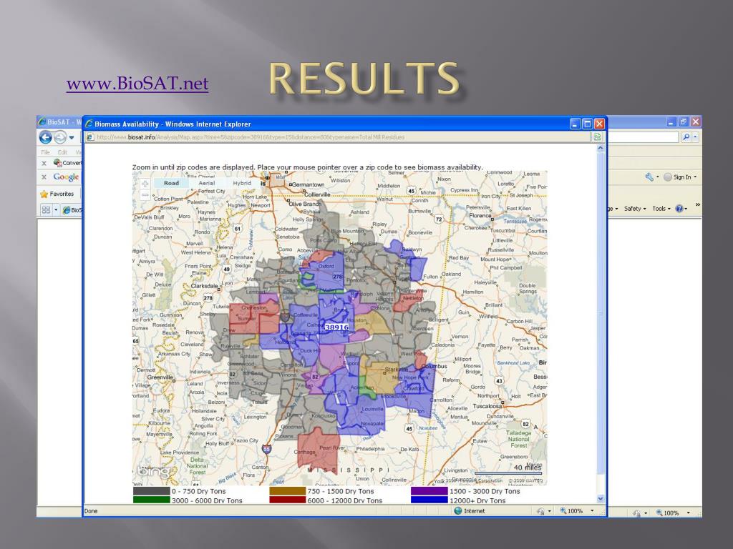Click the Oxford label on the map
Image resolution: width=733 pixels, height=549 pixels.
(326, 266)
